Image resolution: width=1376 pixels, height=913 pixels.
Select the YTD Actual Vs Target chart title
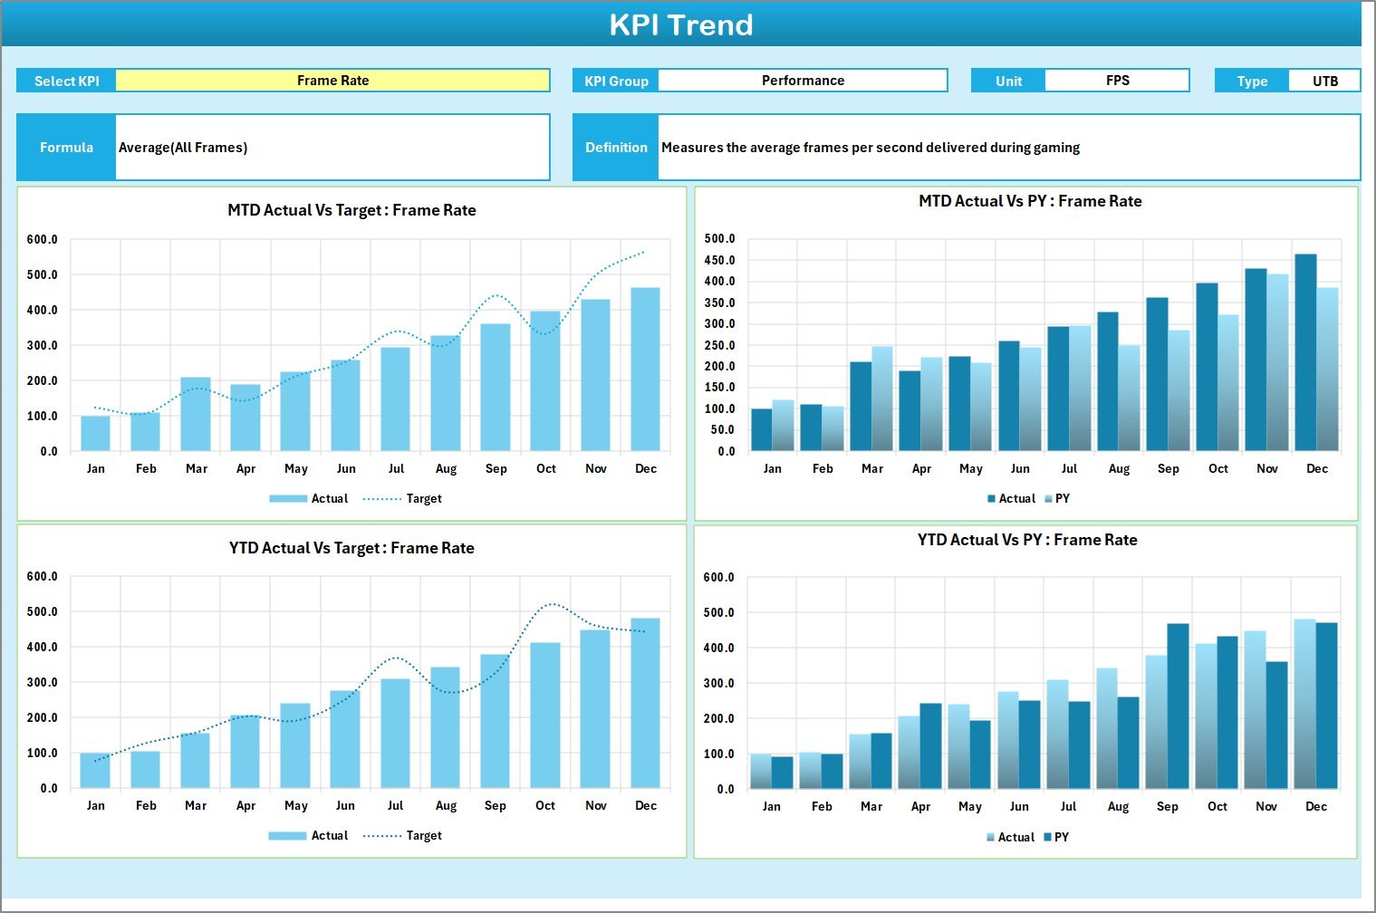click(351, 547)
